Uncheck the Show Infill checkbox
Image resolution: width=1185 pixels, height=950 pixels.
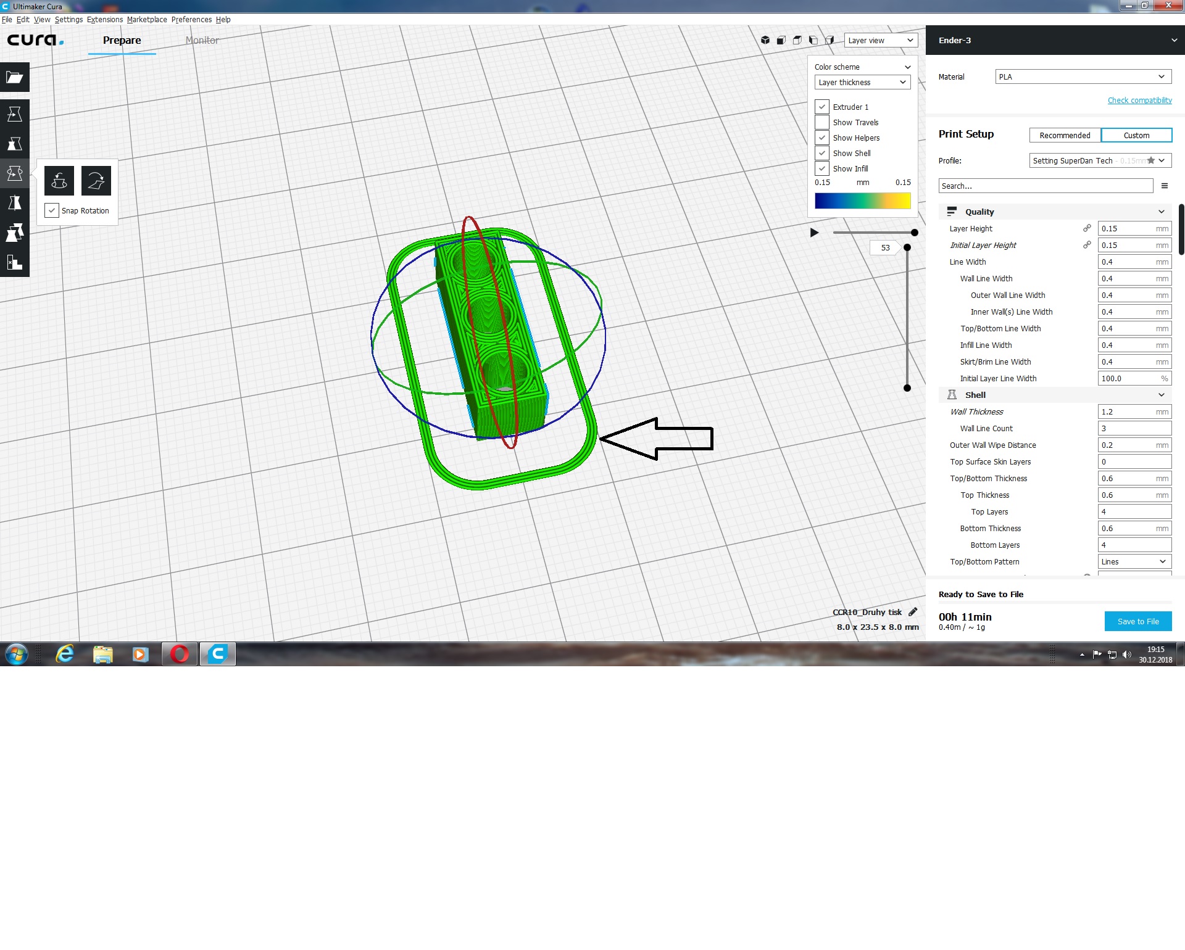(822, 168)
